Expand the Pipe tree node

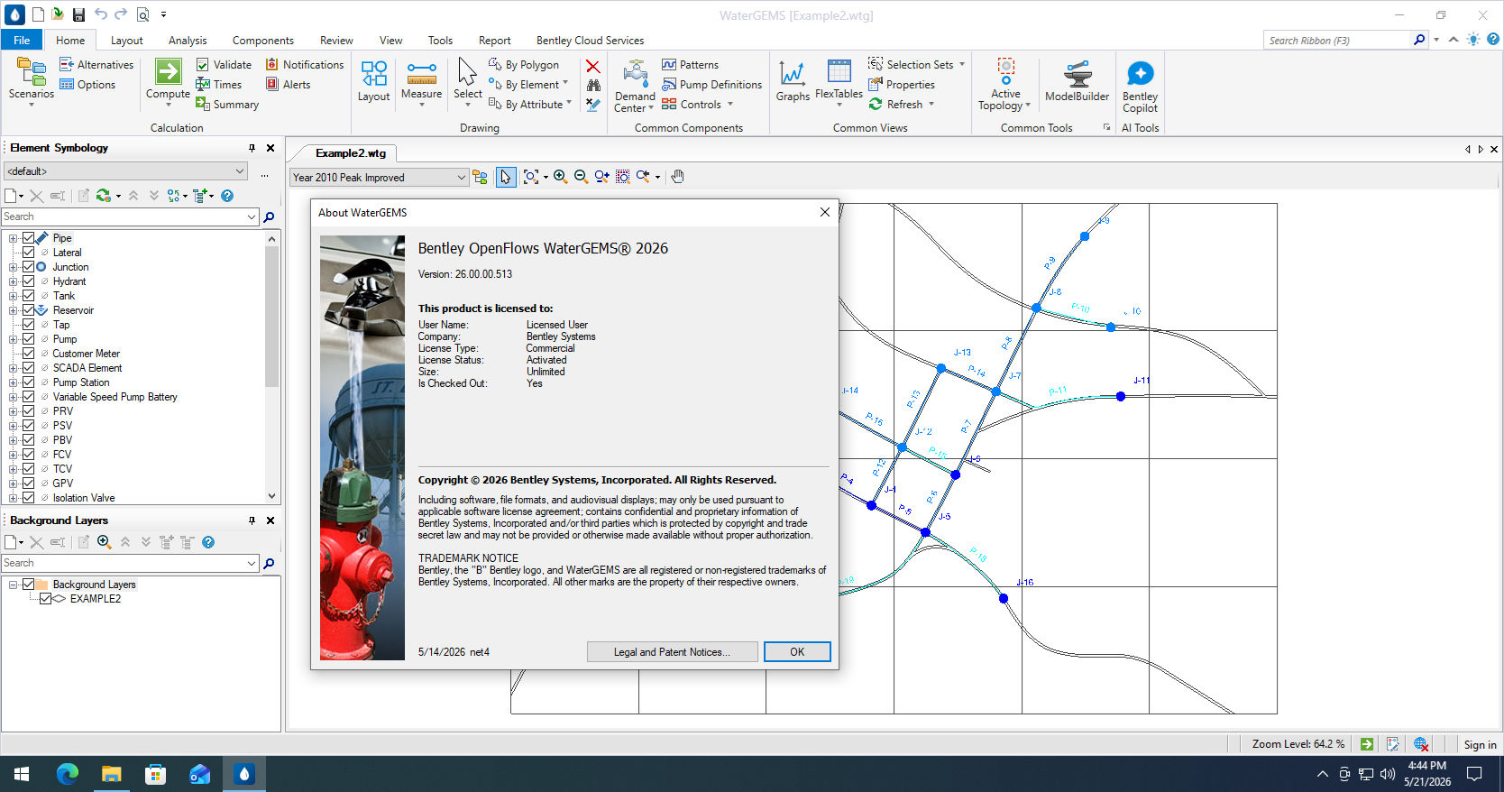click(x=13, y=238)
